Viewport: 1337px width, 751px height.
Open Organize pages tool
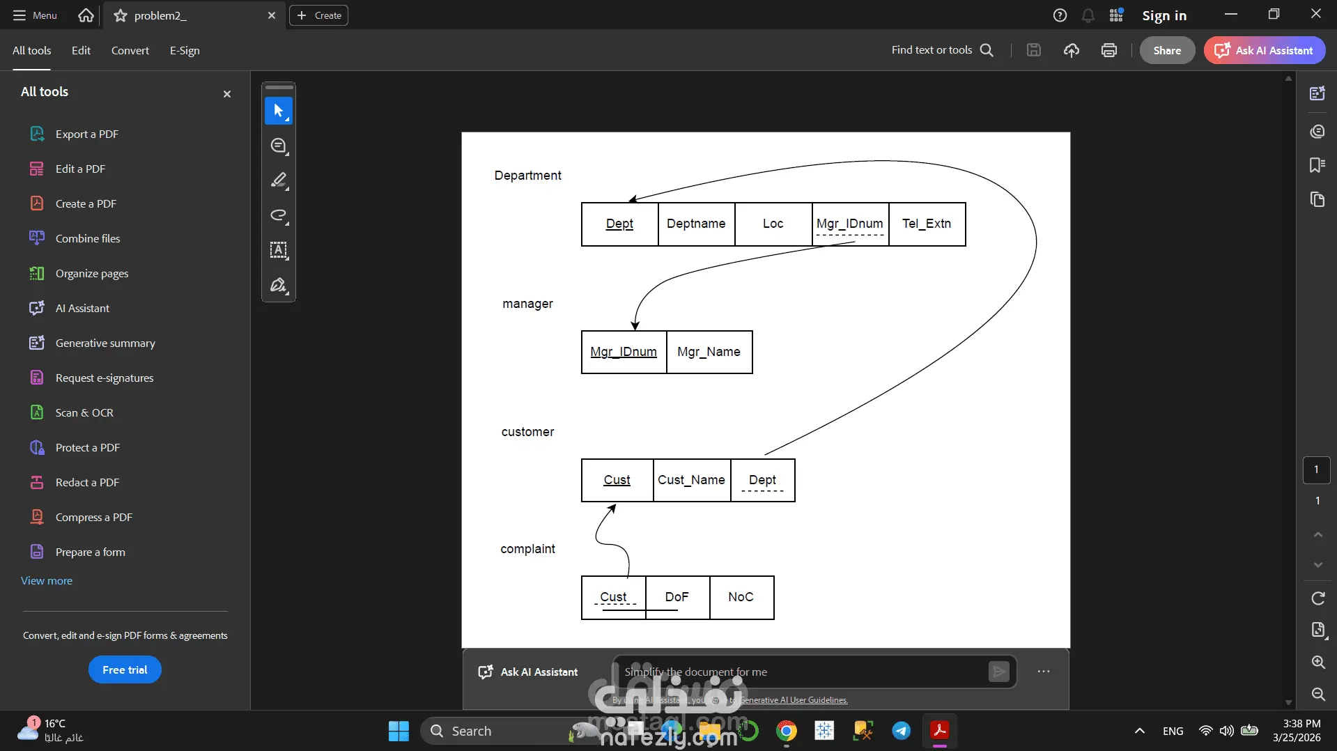pos(92,273)
